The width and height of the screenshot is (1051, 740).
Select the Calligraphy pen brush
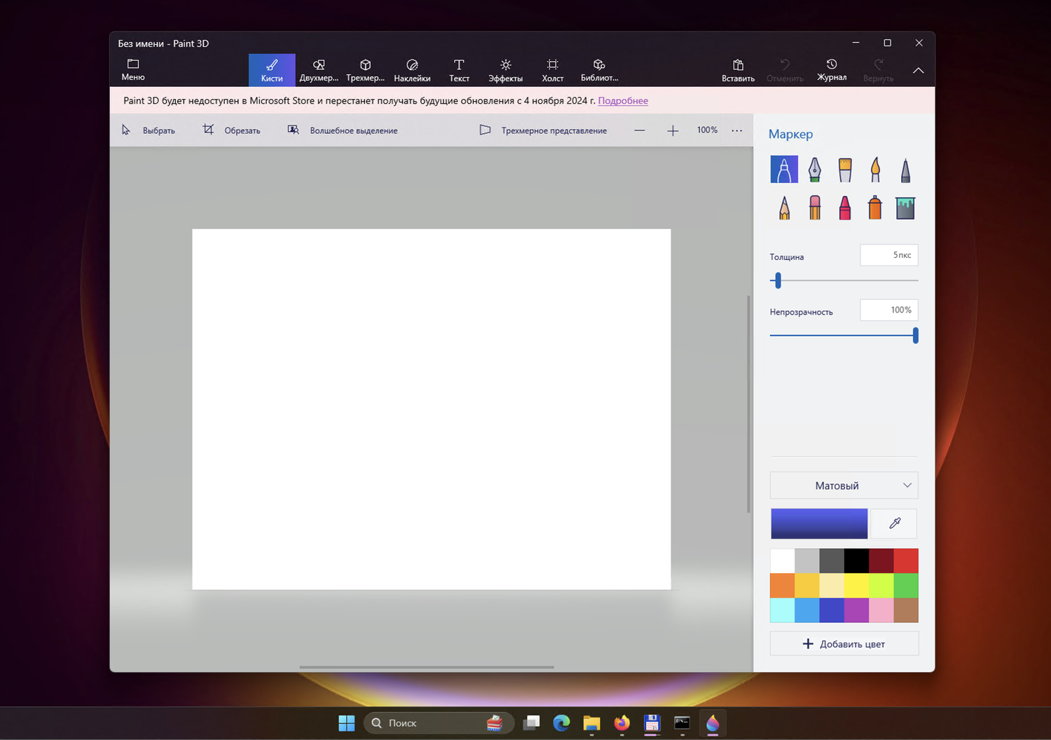tap(814, 170)
